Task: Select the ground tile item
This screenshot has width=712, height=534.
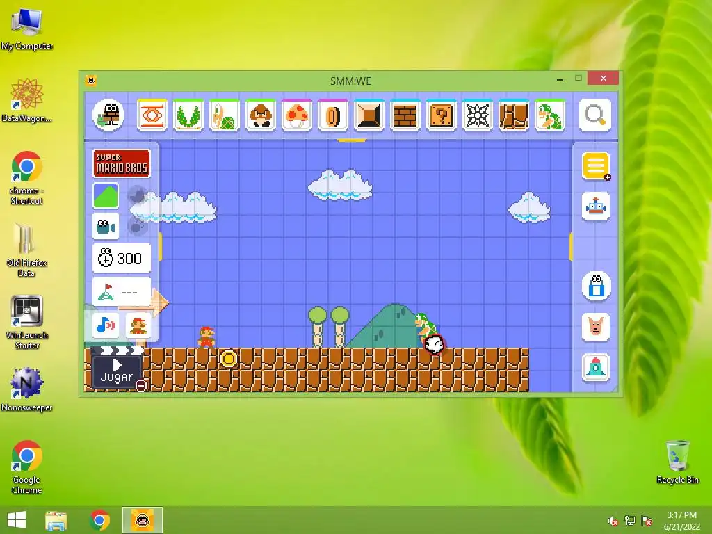Action: click(514, 115)
